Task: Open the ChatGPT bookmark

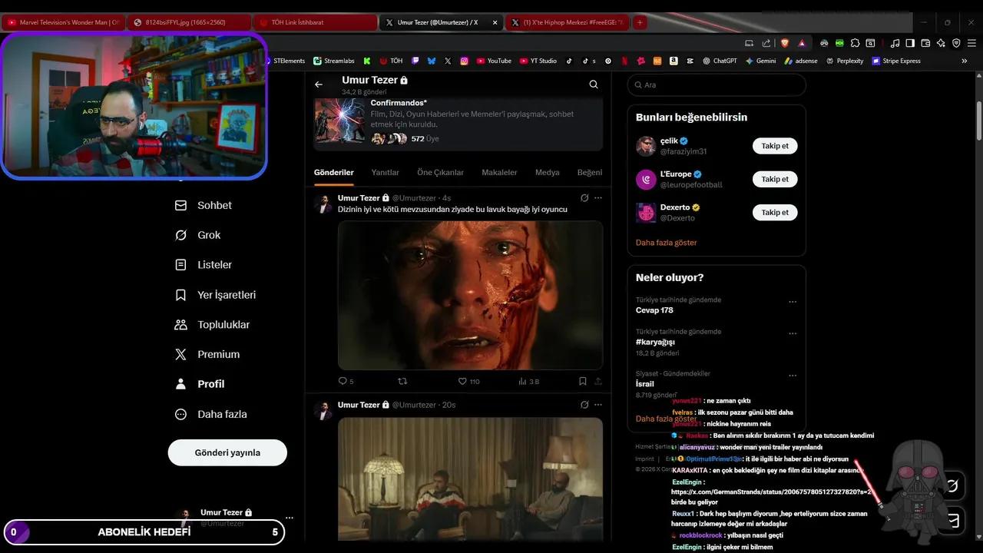Action: click(720, 61)
